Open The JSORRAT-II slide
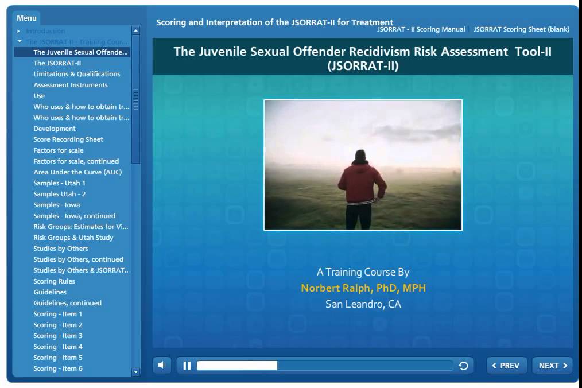The width and height of the screenshot is (582, 388). click(x=57, y=63)
